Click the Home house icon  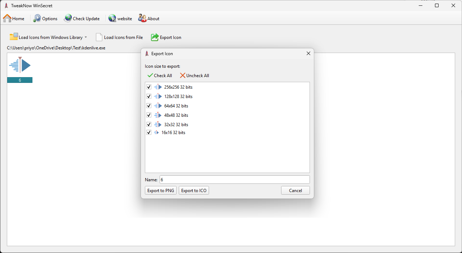(x=7, y=18)
